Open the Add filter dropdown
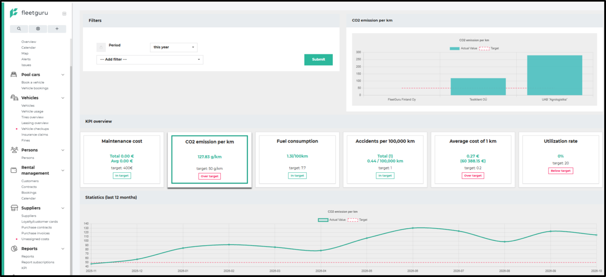The image size is (606, 277). point(150,60)
